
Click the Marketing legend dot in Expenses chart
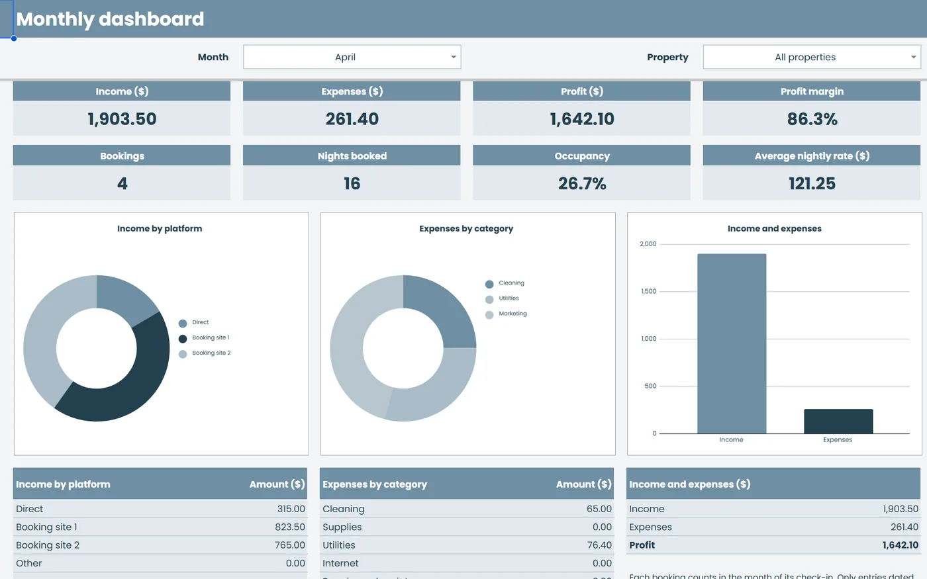(489, 315)
